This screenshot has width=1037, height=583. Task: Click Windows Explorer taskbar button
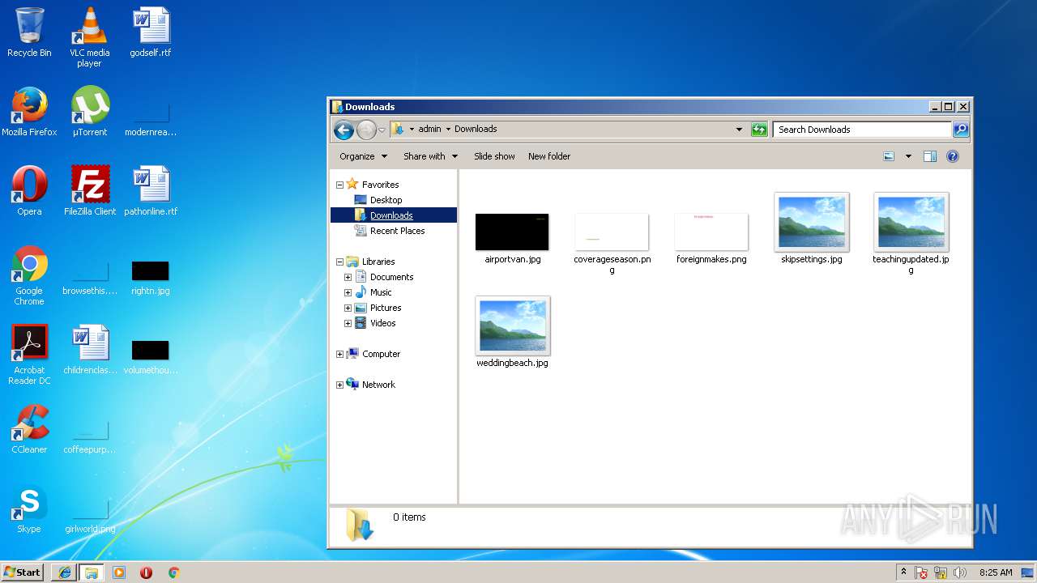(x=92, y=572)
